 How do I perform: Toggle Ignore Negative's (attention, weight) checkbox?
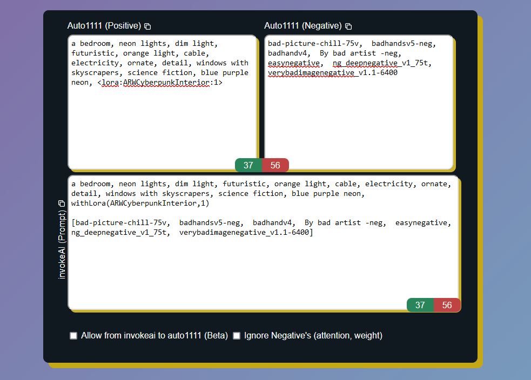(x=237, y=336)
